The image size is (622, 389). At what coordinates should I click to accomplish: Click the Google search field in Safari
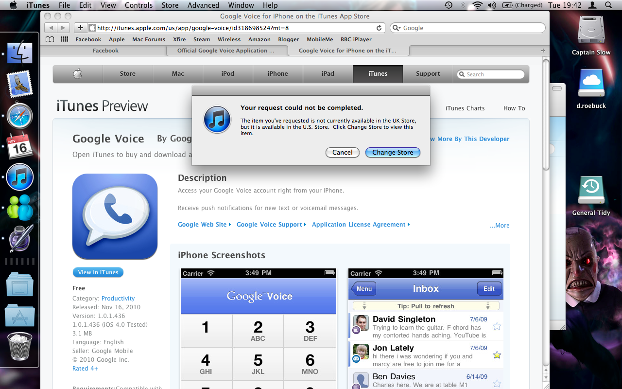tap(467, 28)
